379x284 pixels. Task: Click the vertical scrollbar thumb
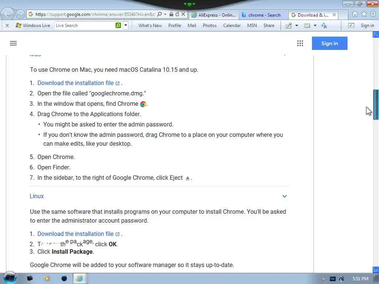coord(376,105)
